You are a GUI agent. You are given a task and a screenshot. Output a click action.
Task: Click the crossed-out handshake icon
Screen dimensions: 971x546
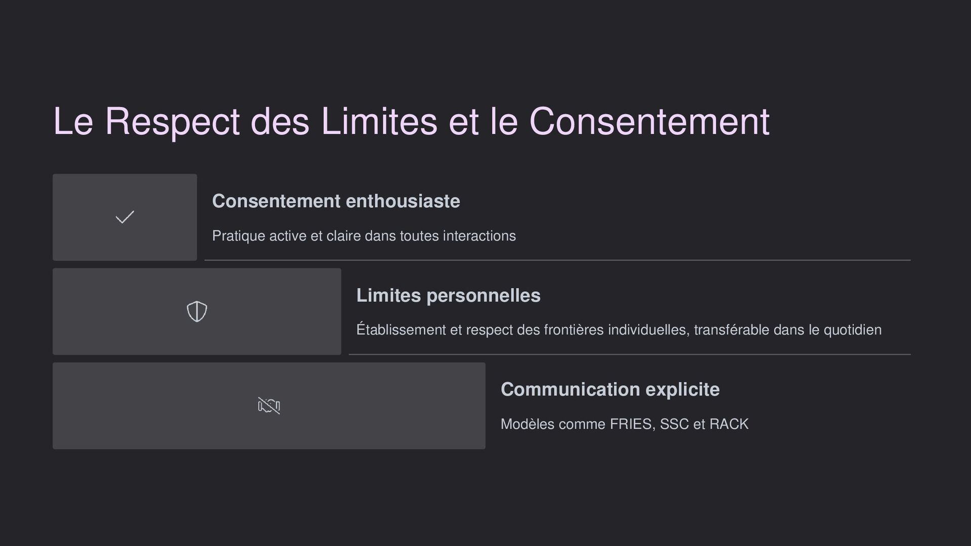tap(269, 405)
